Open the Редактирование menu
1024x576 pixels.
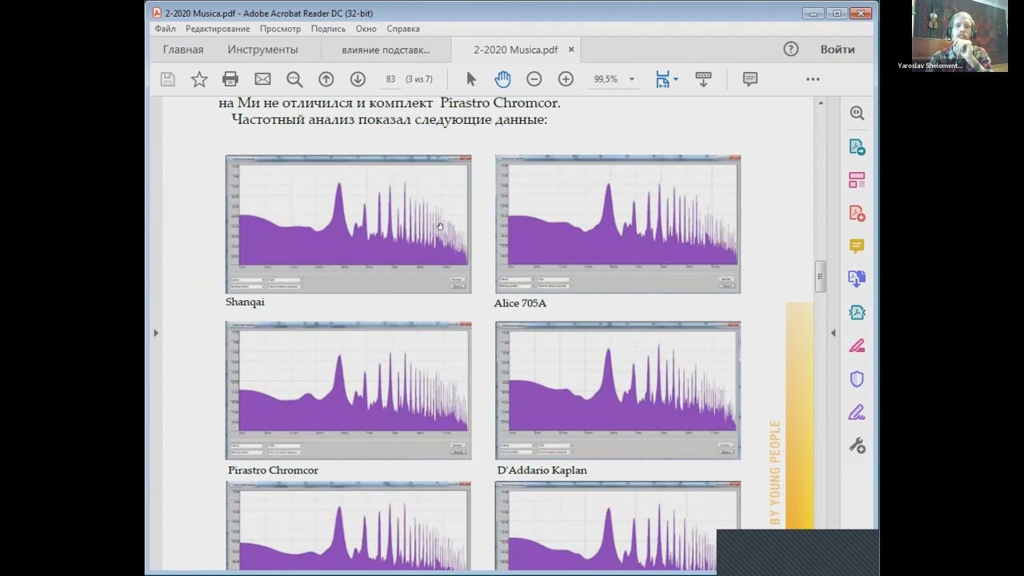(218, 29)
